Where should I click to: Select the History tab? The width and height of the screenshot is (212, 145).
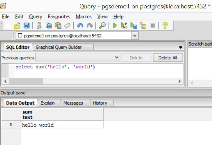102,103
